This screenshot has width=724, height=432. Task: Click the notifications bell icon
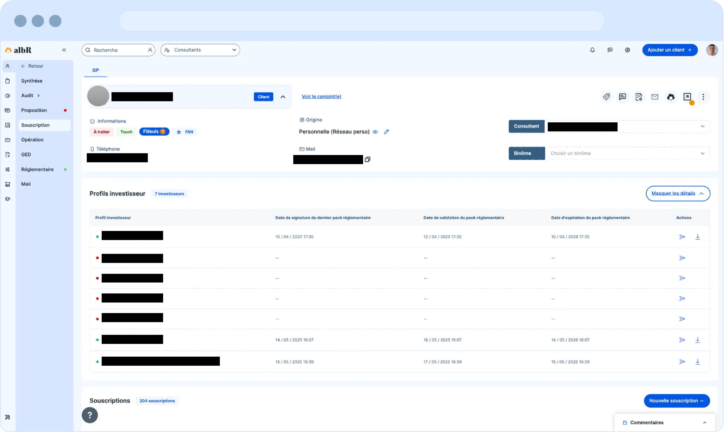pos(592,50)
